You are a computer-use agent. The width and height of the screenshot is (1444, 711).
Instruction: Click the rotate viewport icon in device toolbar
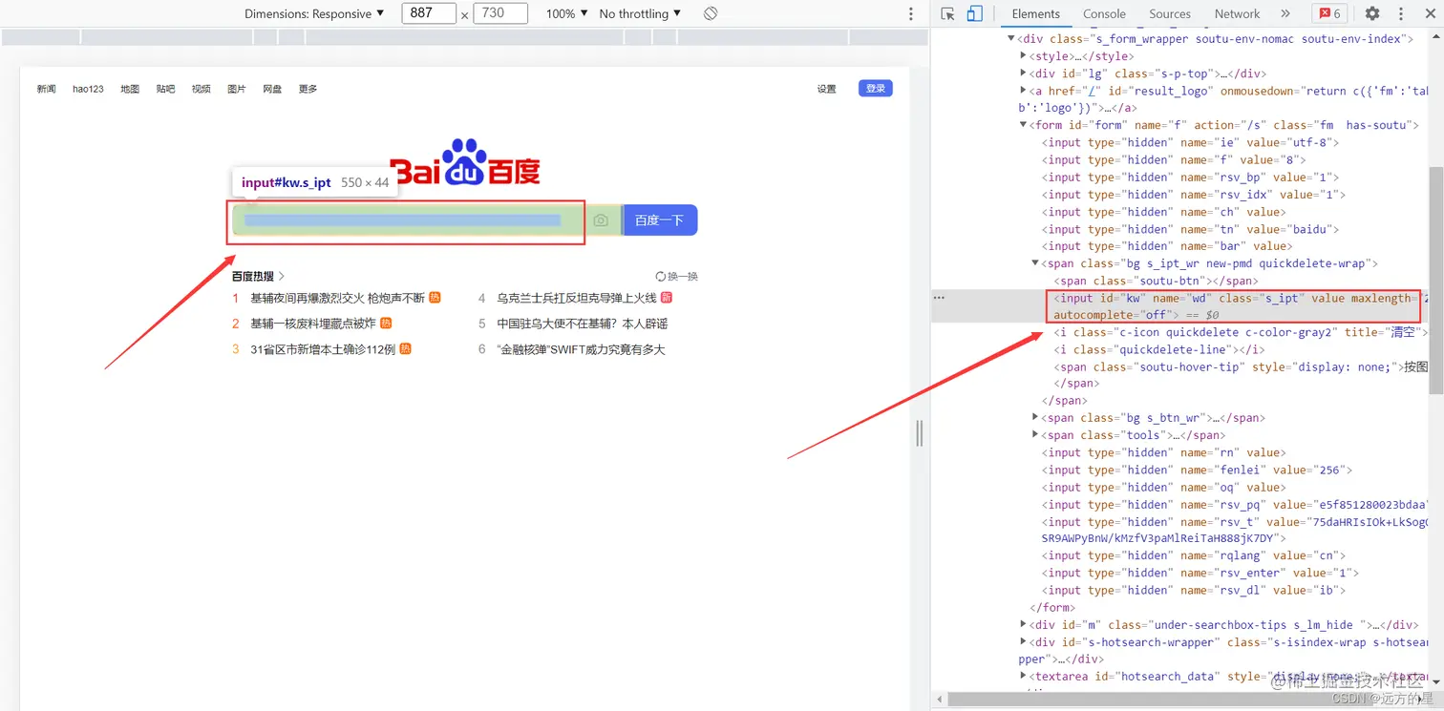point(708,13)
